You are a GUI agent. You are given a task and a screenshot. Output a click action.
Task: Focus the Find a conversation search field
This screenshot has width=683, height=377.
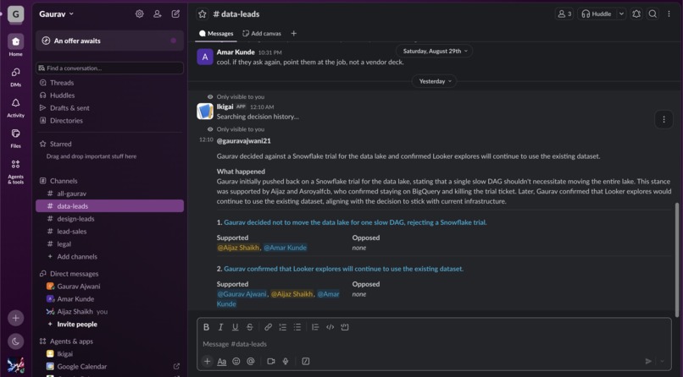110,68
